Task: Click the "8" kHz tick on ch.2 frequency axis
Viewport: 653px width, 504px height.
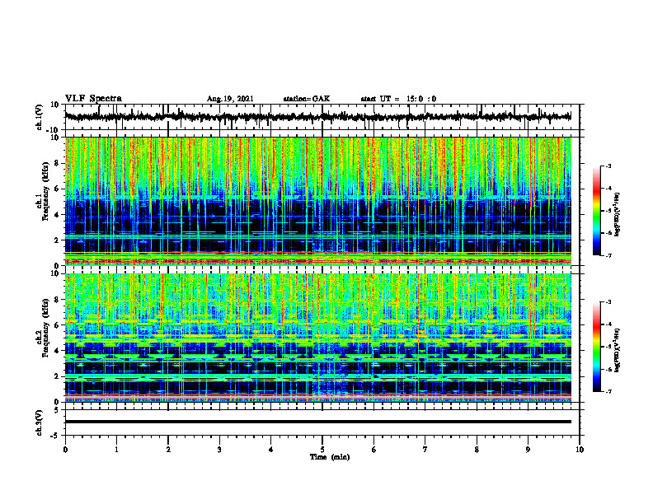Action: click(x=58, y=300)
